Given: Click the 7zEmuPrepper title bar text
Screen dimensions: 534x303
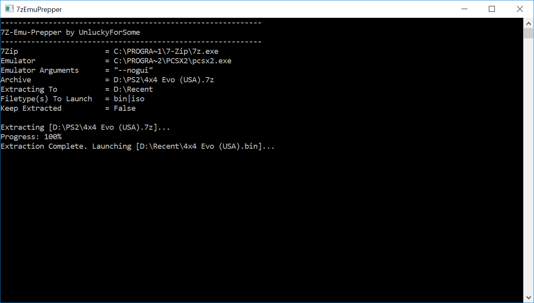Looking at the screenshot, I should click(38, 9).
